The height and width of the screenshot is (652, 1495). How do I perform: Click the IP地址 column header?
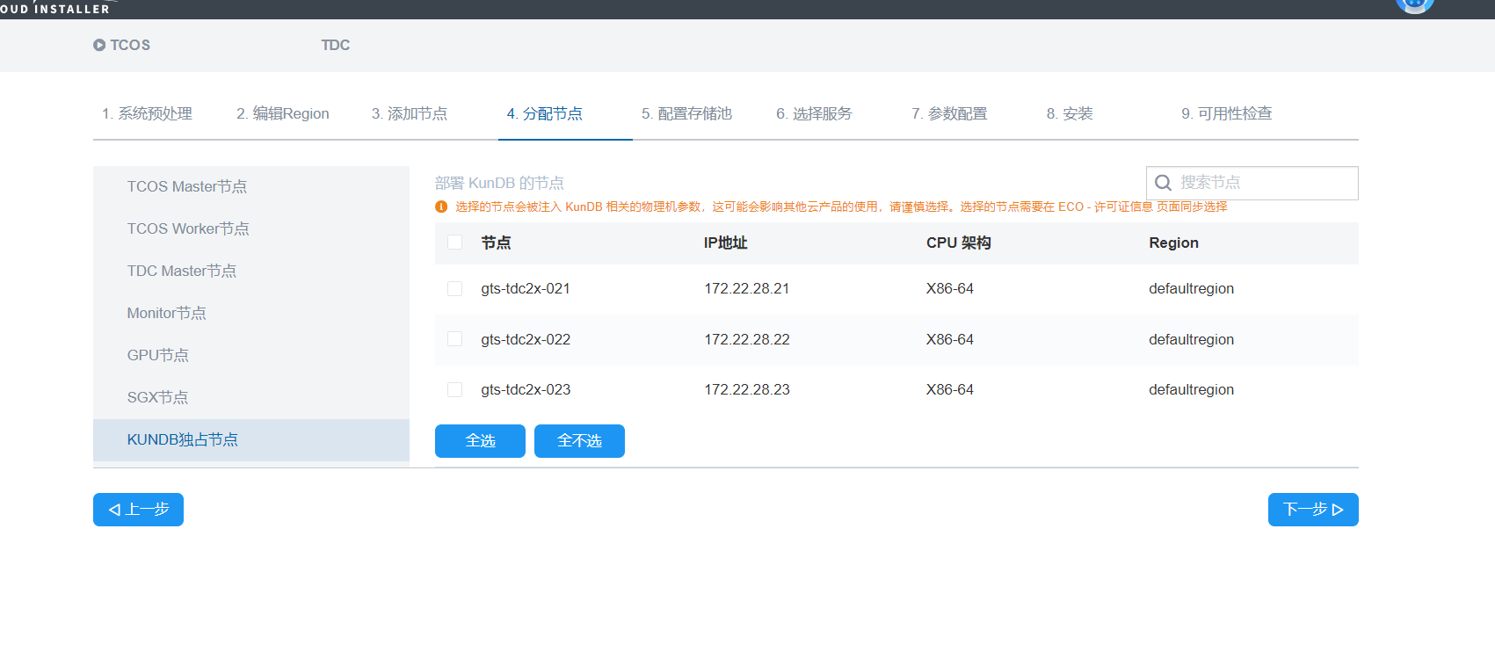coord(725,243)
